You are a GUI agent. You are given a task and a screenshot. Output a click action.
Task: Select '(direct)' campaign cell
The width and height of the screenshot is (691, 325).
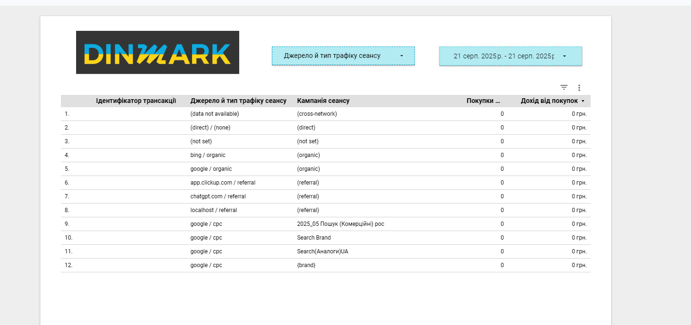306,128
